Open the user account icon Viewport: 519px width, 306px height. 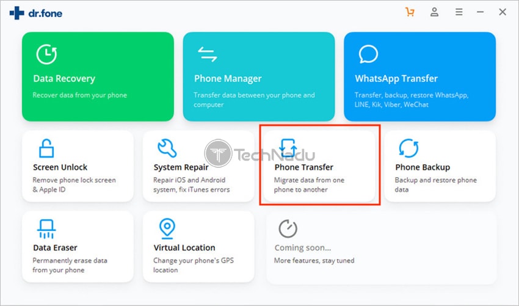[x=434, y=12]
